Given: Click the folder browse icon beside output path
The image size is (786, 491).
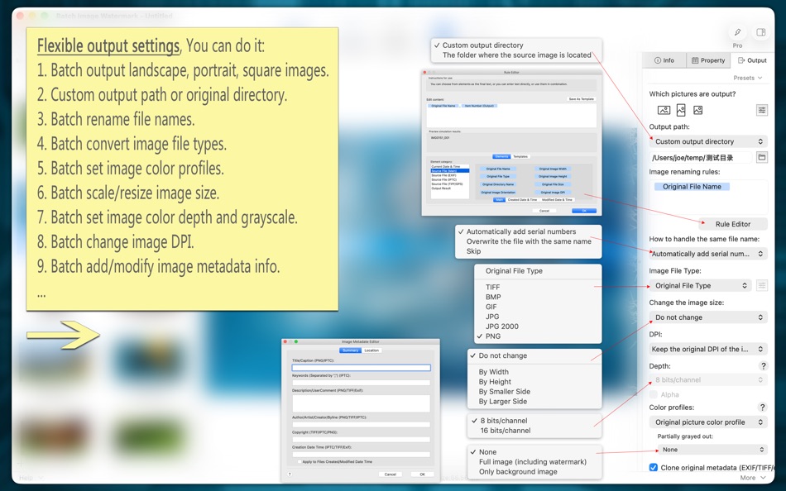Looking at the screenshot, I should (x=762, y=157).
